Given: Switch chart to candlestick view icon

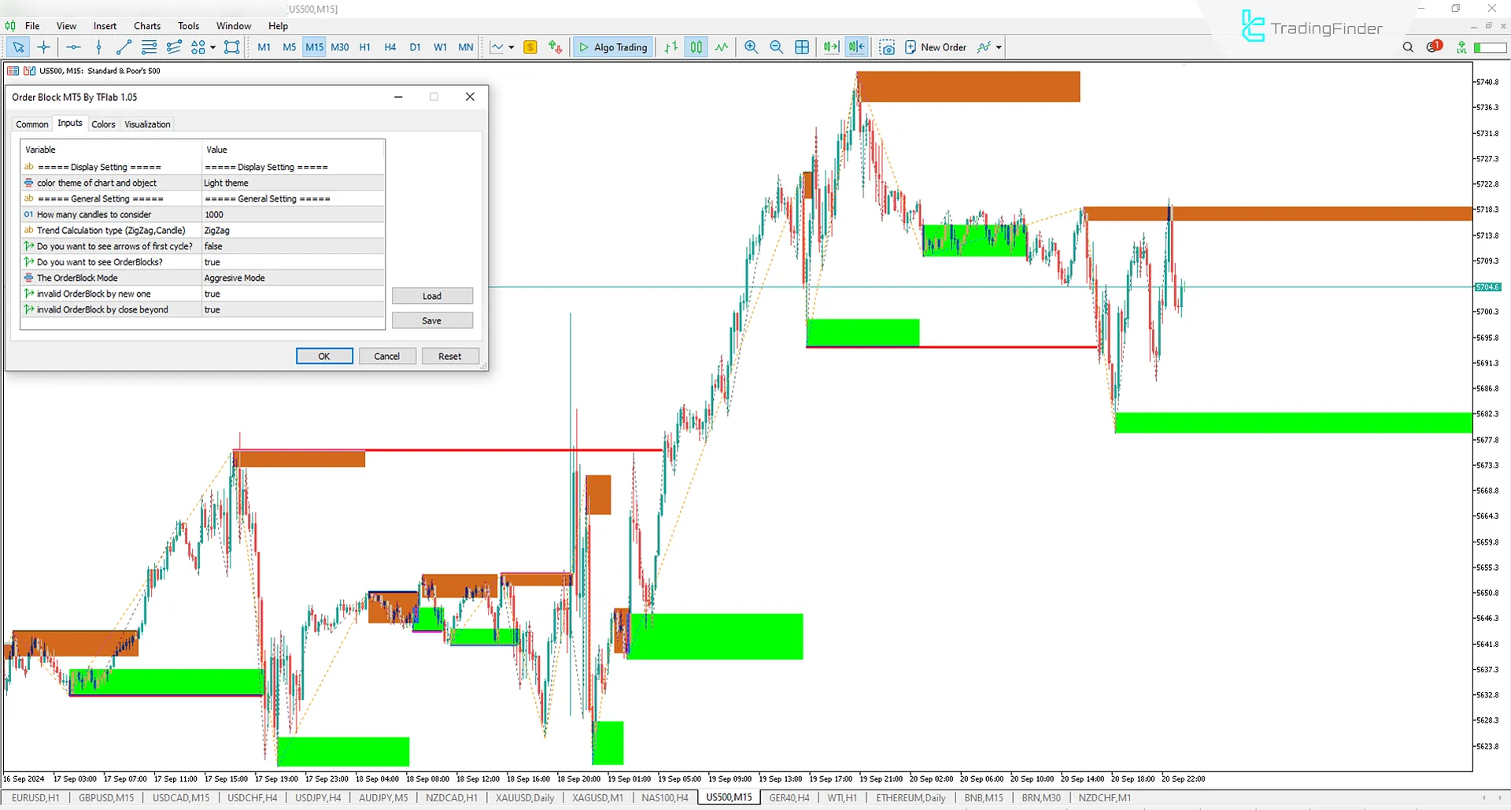Looking at the screenshot, I should 696,47.
